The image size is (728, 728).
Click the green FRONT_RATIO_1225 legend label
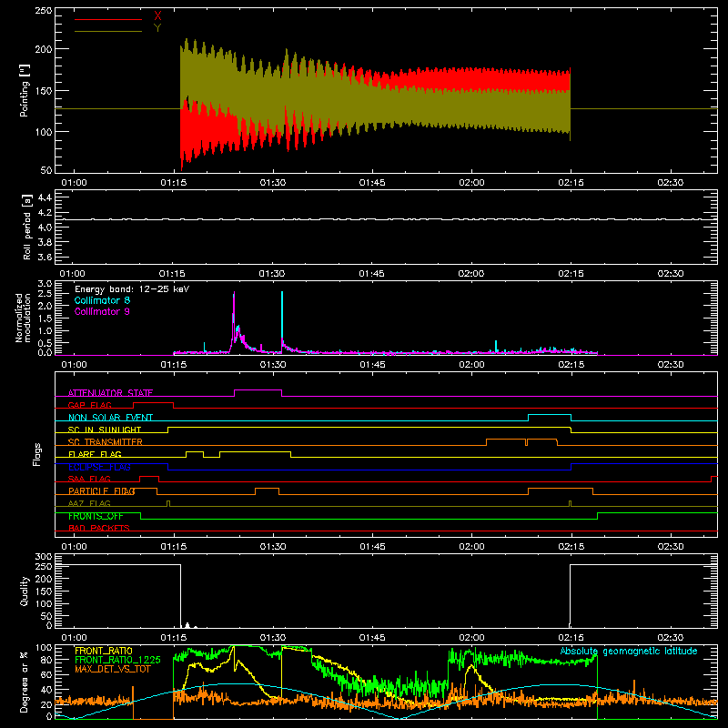pos(117,660)
